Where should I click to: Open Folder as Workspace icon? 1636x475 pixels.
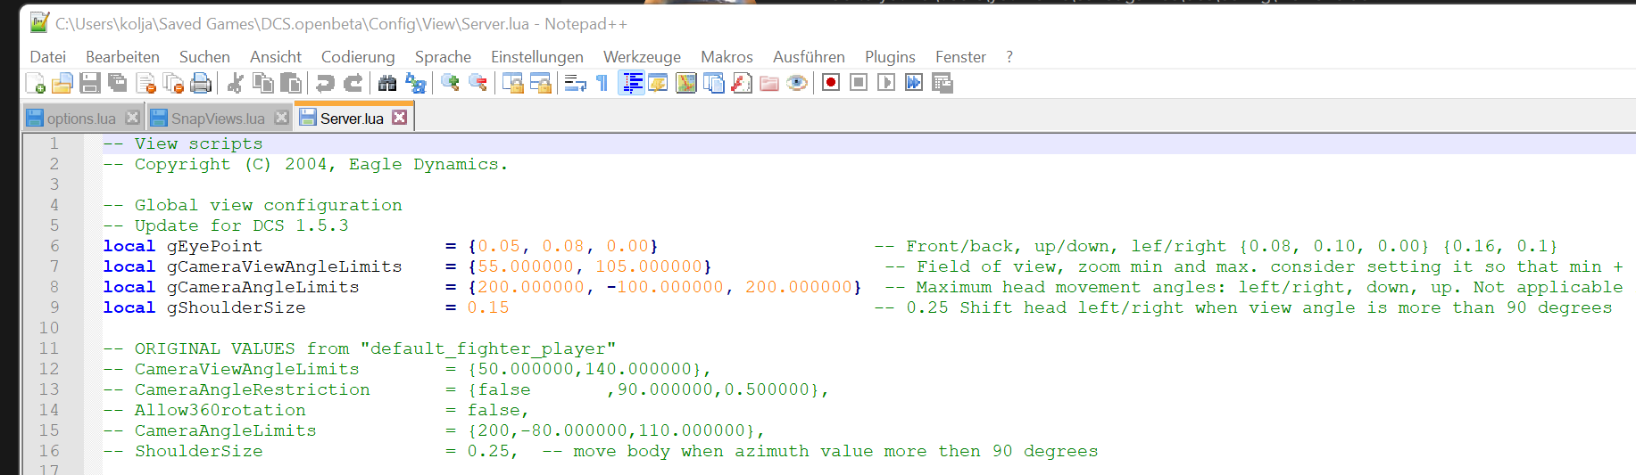point(769,84)
